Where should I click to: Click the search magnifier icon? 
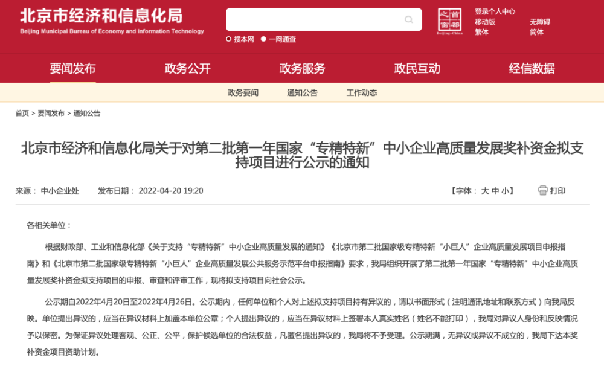409,20
